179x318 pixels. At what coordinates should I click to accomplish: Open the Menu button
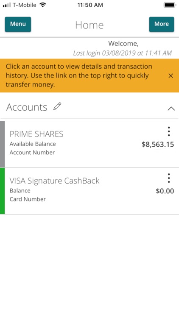(x=18, y=24)
